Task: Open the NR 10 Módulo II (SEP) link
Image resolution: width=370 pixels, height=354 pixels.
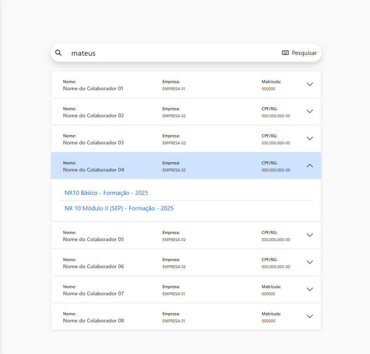Action: (119, 208)
